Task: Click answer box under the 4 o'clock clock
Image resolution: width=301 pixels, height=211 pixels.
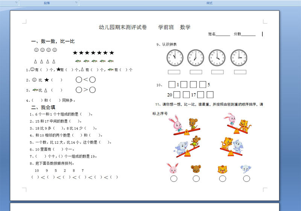Action: (217, 72)
